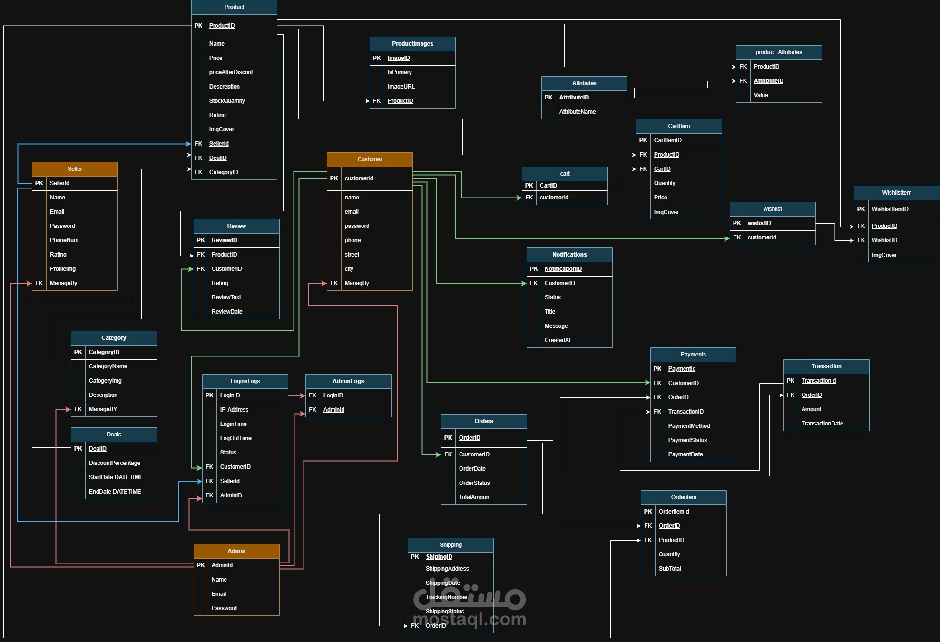The image size is (940, 642).
Task: Click the DiscountPercentage field in Deals
Action: (x=115, y=463)
